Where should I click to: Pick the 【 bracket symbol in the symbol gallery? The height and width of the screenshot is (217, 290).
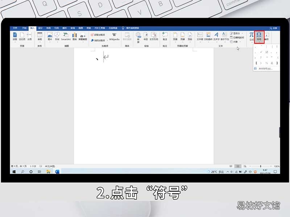256,63
